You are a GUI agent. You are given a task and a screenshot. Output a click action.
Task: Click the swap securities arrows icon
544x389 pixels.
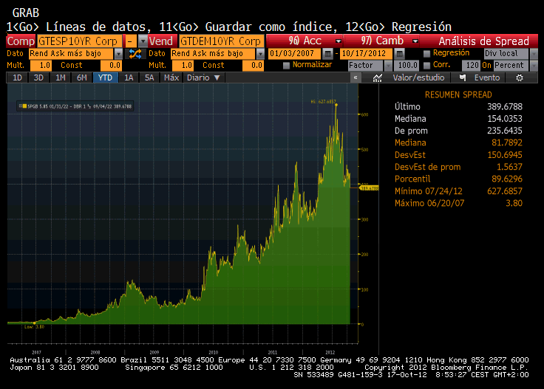pyautogui.click(x=135, y=54)
